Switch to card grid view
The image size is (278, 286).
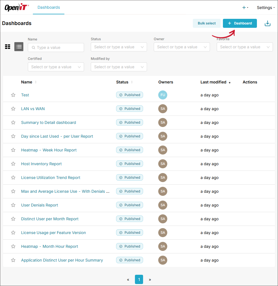click(8, 47)
